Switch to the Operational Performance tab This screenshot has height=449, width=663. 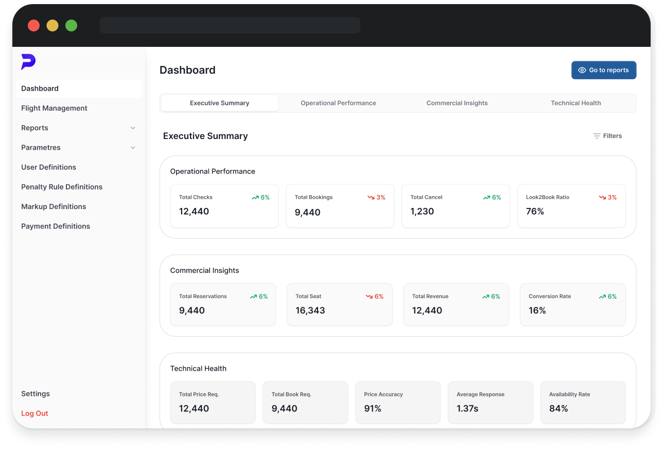(338, 103)
